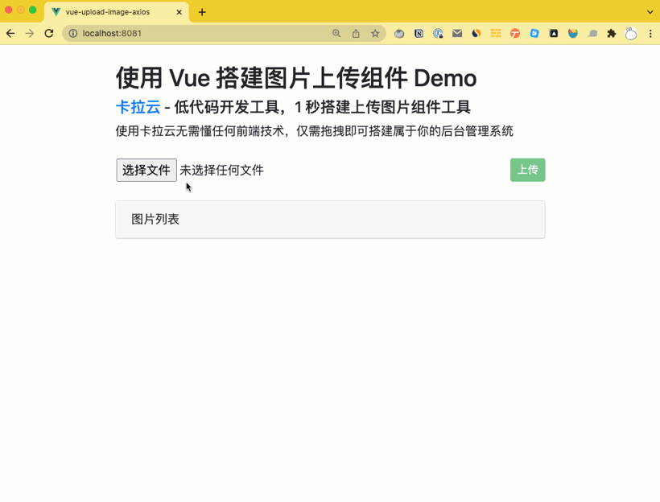The height and width of the screenshot is (502, 660).
Task: Click the page zoom magnifier icon
Action: tap(337, 34)
